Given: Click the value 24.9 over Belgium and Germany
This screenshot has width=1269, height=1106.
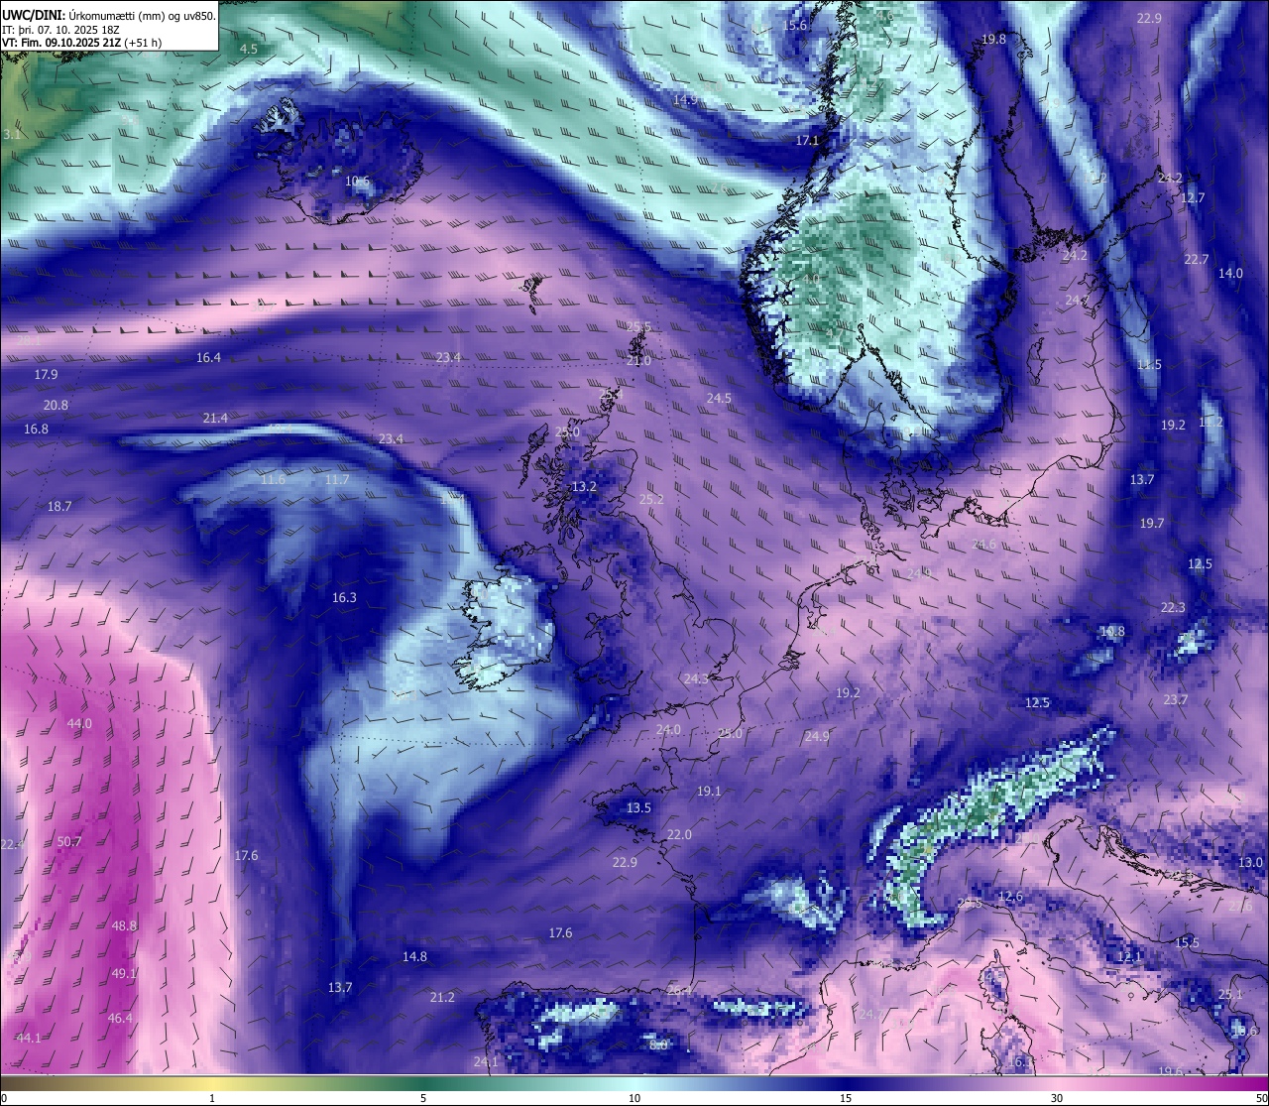Looking at the screenshot, I should click(817, 736).
